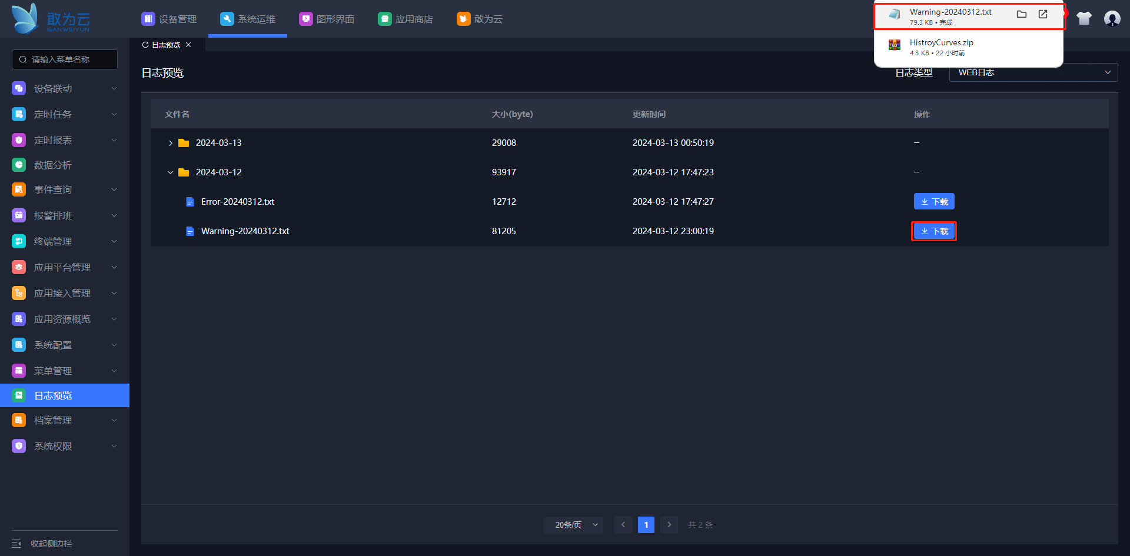Click the 应用资源概览 sidebar icon
The image size is (1130, 556).
[x=19, y=319]
